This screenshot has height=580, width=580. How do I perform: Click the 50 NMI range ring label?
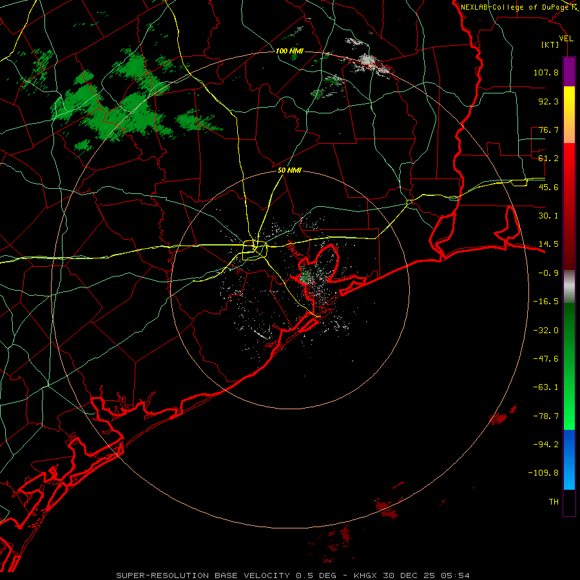pos(289,171)
